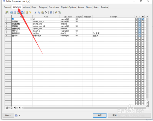The width and height of the screenshot is (153, 121).
Task: Click the Precision column header
Action: [x=88, y=17]
